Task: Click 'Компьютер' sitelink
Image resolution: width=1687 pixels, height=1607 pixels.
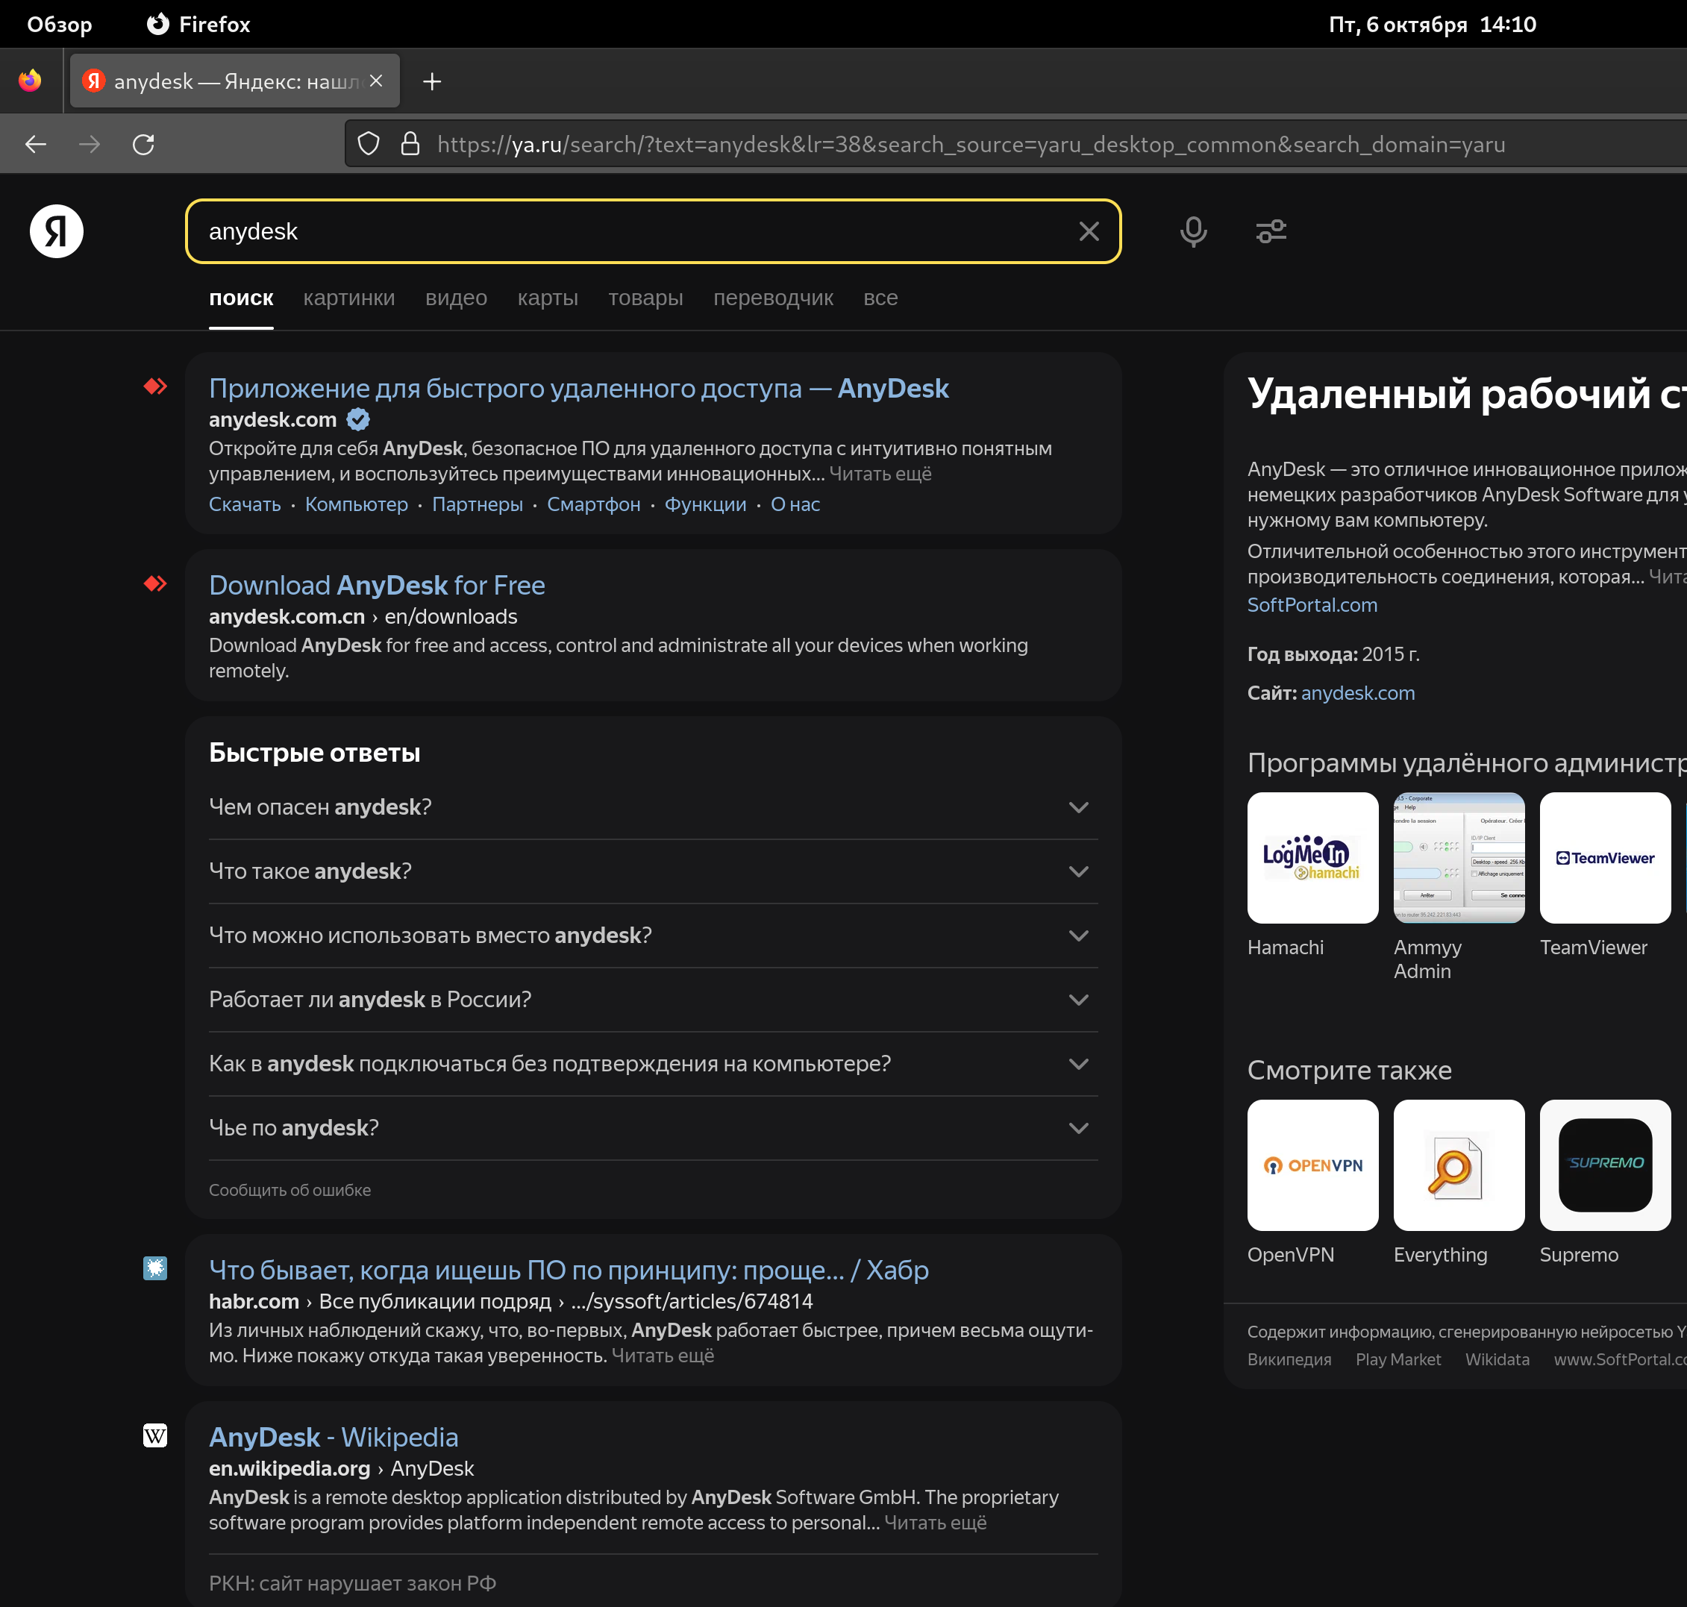Action: [x=357, y=504]
